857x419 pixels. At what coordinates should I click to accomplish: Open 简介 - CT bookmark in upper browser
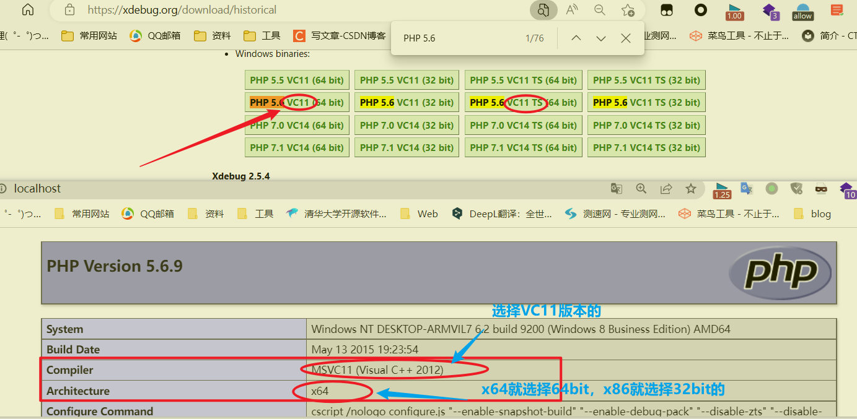tap(829, 36)
